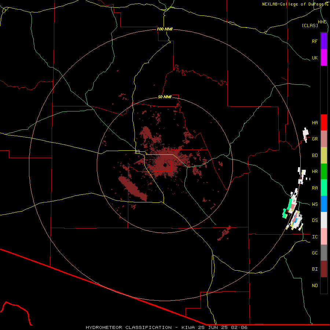Select the BD legend label
The width and height of the screenshot is (330, 330).
coord(315,155)
